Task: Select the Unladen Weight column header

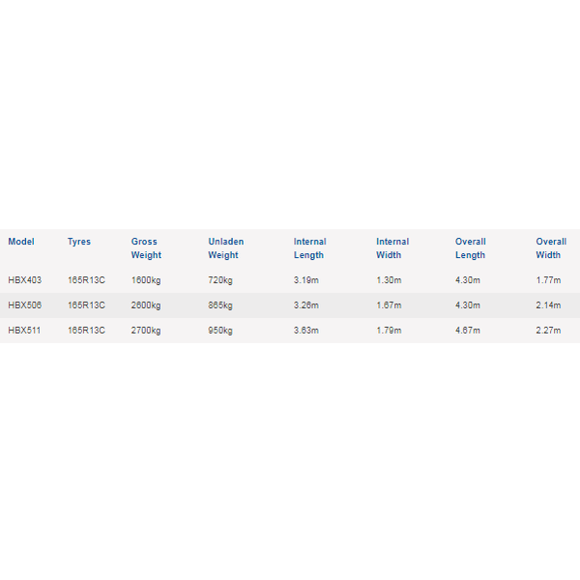Action: point(226,248)
